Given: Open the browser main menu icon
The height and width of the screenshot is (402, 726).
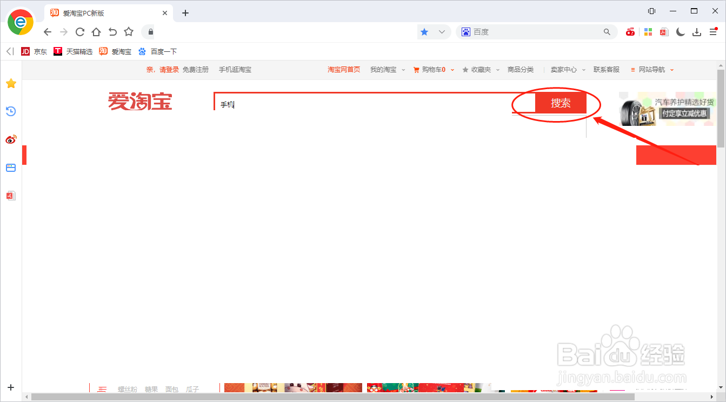Looking at the screenshot, I should click(714, 32).
